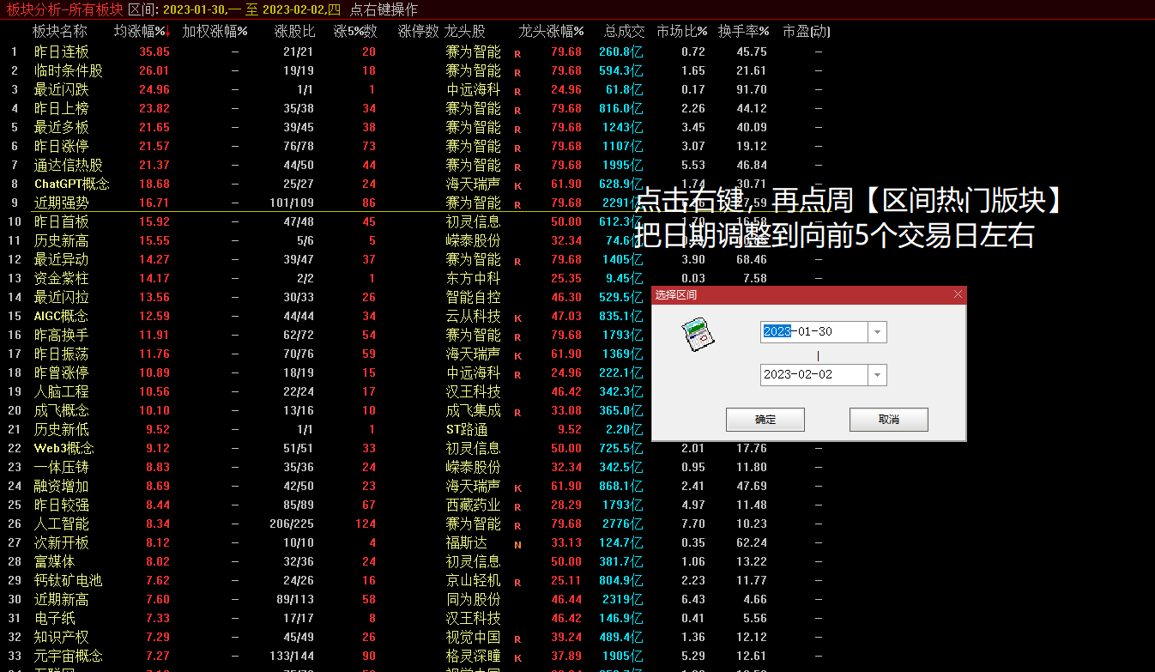
Task: Click the R marker beside 京山轻机
Action: [517, 582]
